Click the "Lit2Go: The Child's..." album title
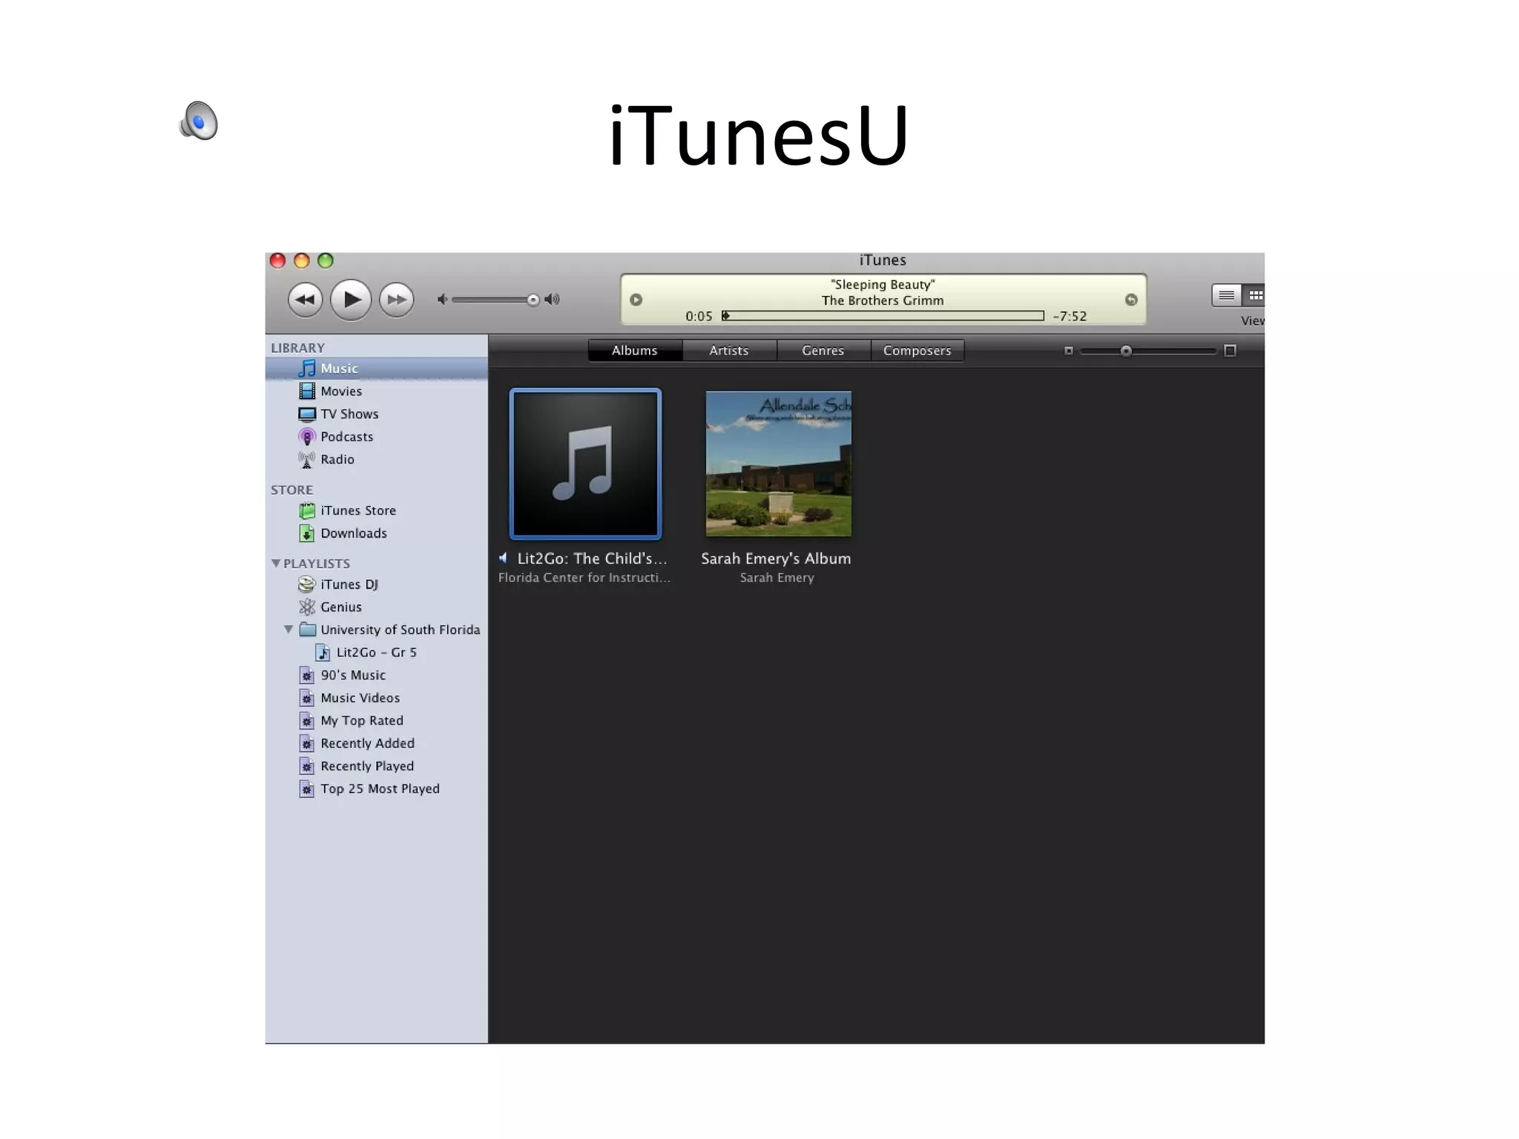1519x1139 pixels. pos(592,558)
